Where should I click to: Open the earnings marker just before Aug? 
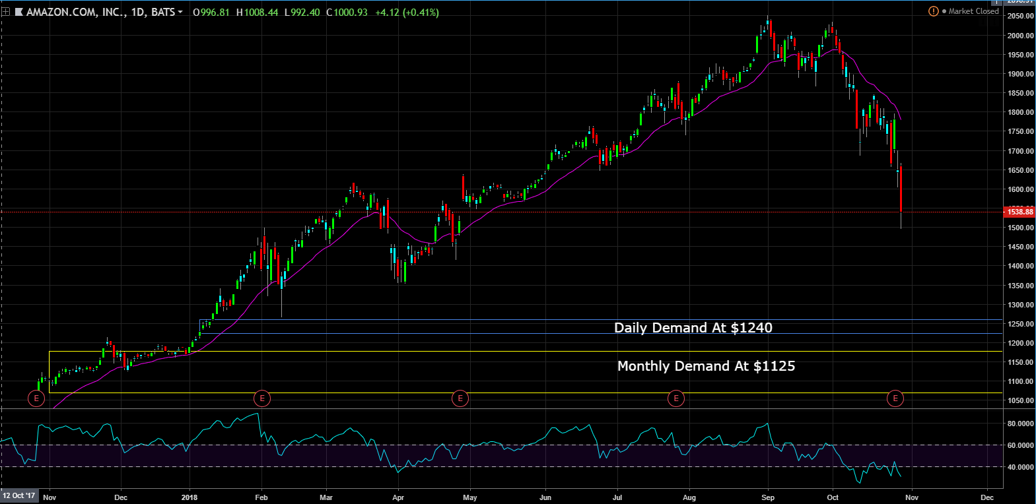[x=675, y=398]
